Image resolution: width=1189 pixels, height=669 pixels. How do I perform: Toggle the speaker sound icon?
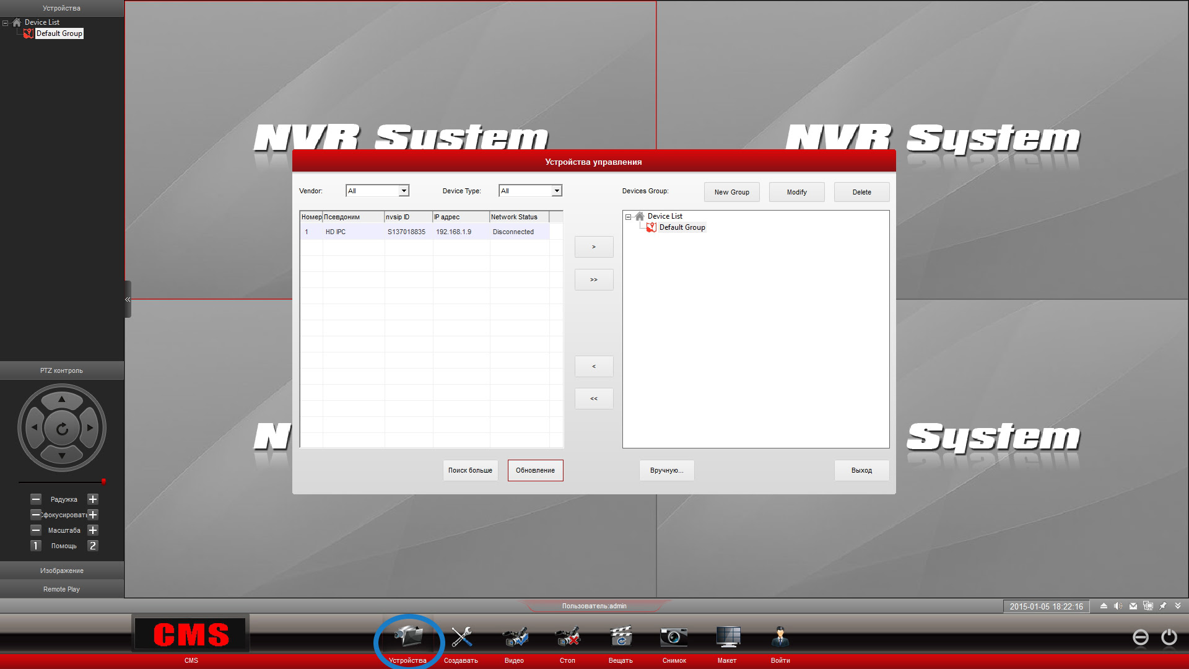[1118, 606]
